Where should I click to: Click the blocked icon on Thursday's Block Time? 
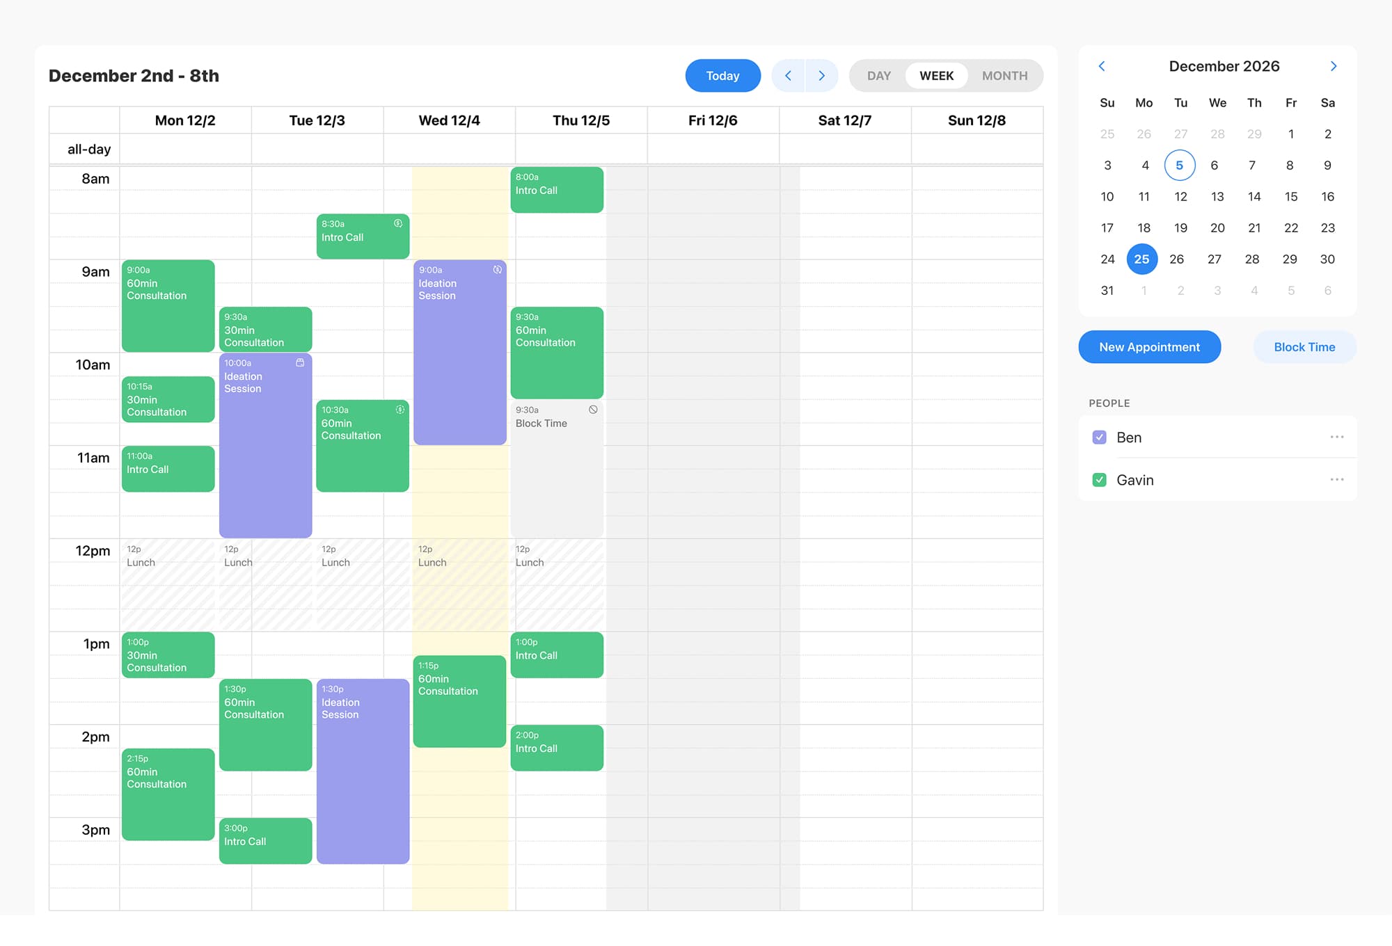pyautogui.click(x=593, y=410)
